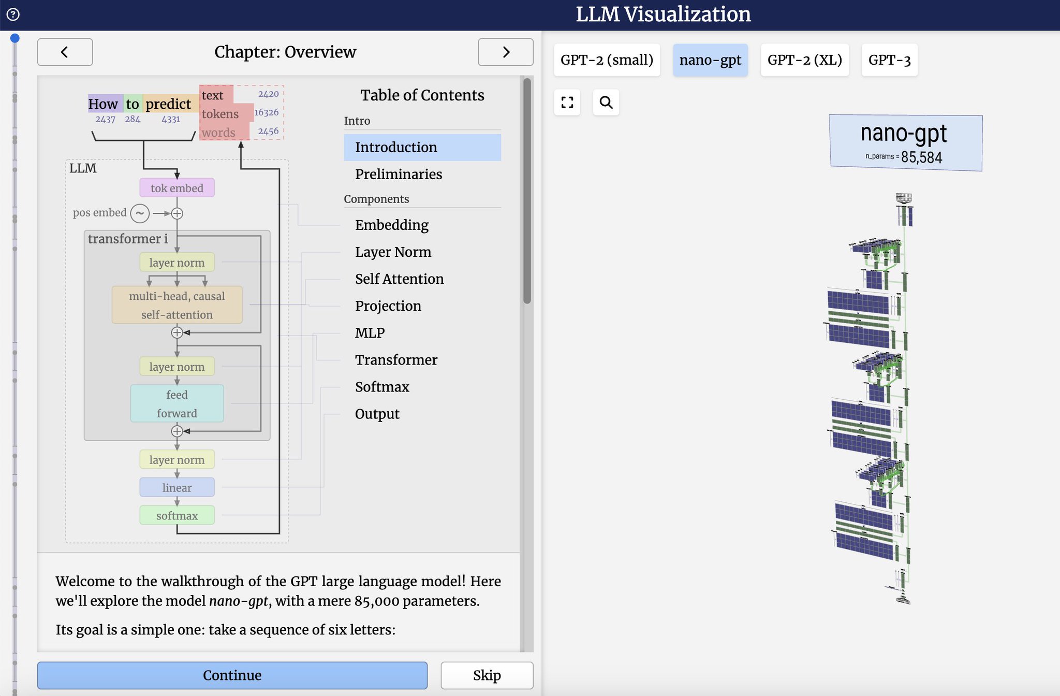
Task: Click the plus add-node after pos embed
Action: 177,213
